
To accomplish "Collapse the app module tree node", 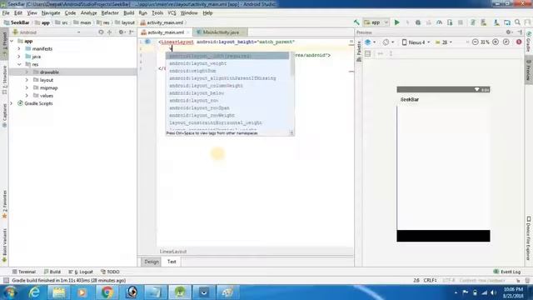I will [x=12, y=41].
